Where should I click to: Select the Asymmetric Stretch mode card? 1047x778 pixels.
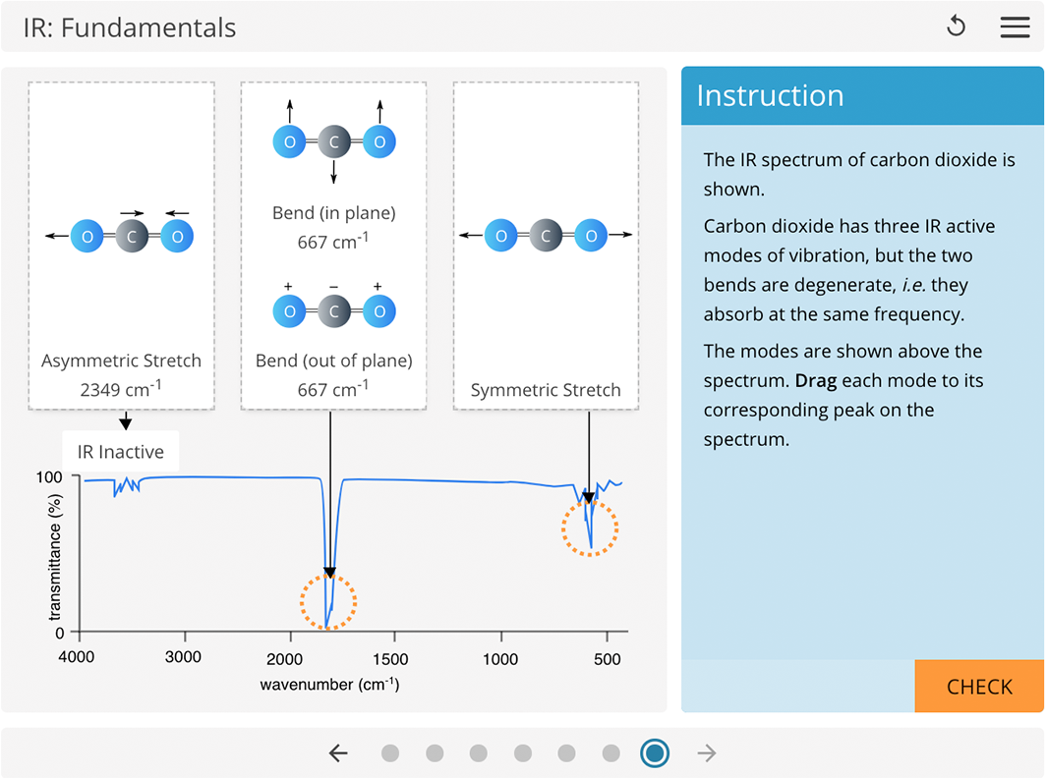pyautogui.click(x=120, y=244)
